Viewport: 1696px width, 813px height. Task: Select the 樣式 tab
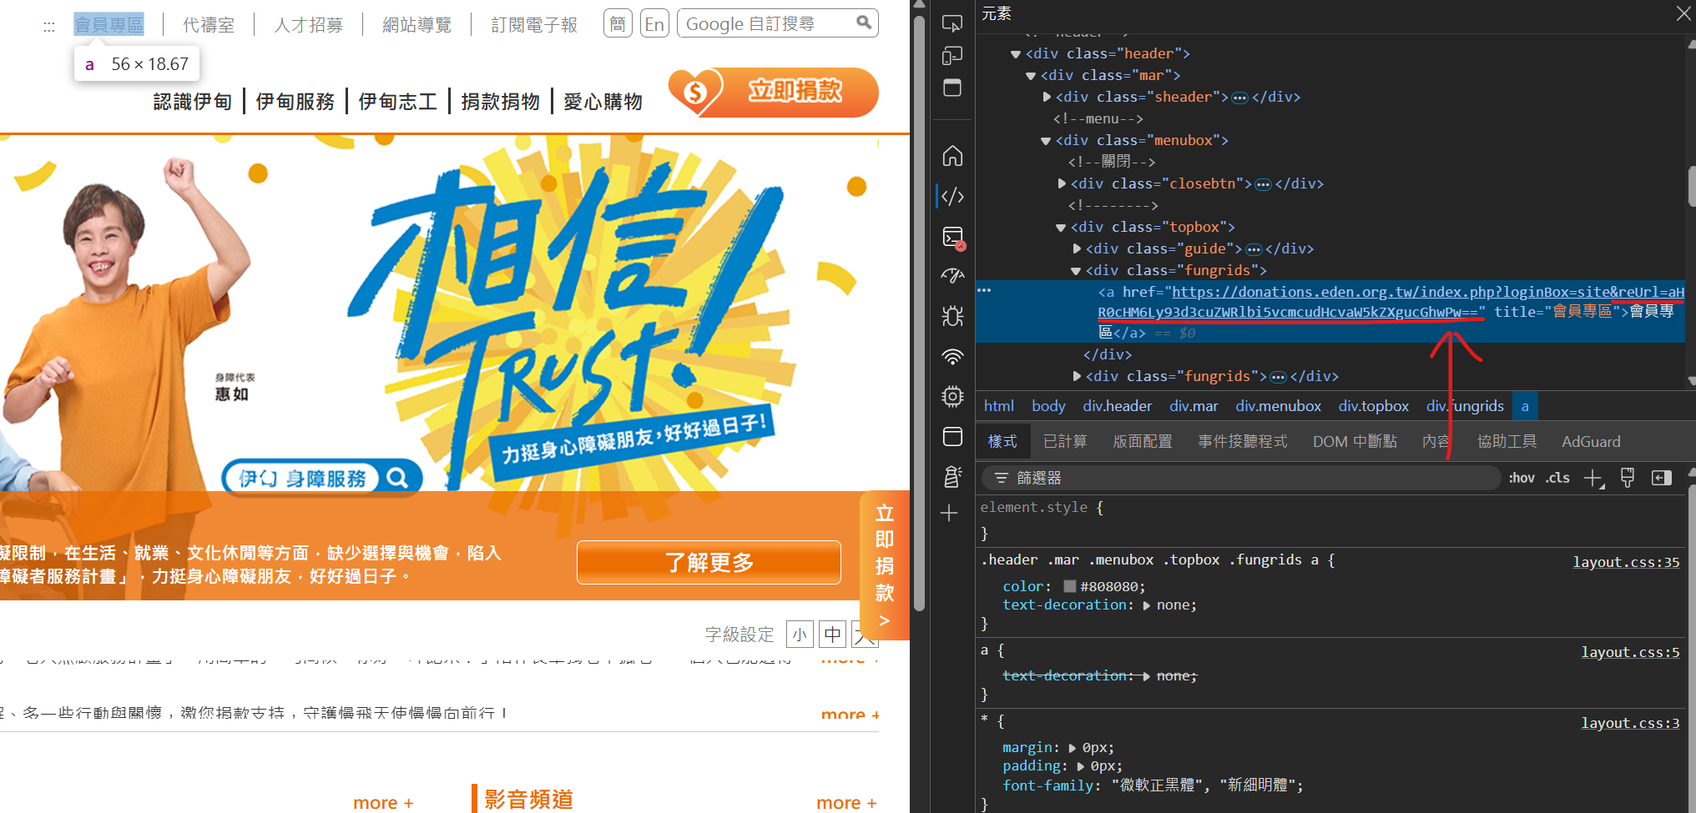(1002, 441)
